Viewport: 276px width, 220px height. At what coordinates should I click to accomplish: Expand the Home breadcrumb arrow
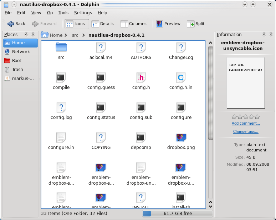click(66, 35)
